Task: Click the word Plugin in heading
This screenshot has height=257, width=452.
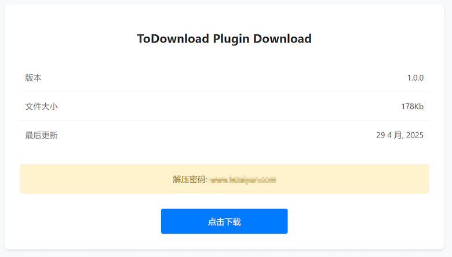Action: pyautogui.click(x=231, y=39)
